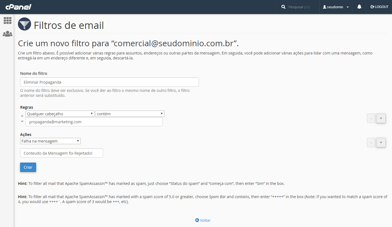Open the apps grid icon in sidebar

[7, 20]
